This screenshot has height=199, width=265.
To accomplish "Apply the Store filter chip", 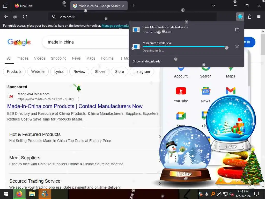I will pyautogui.click(x=120, y=72).
